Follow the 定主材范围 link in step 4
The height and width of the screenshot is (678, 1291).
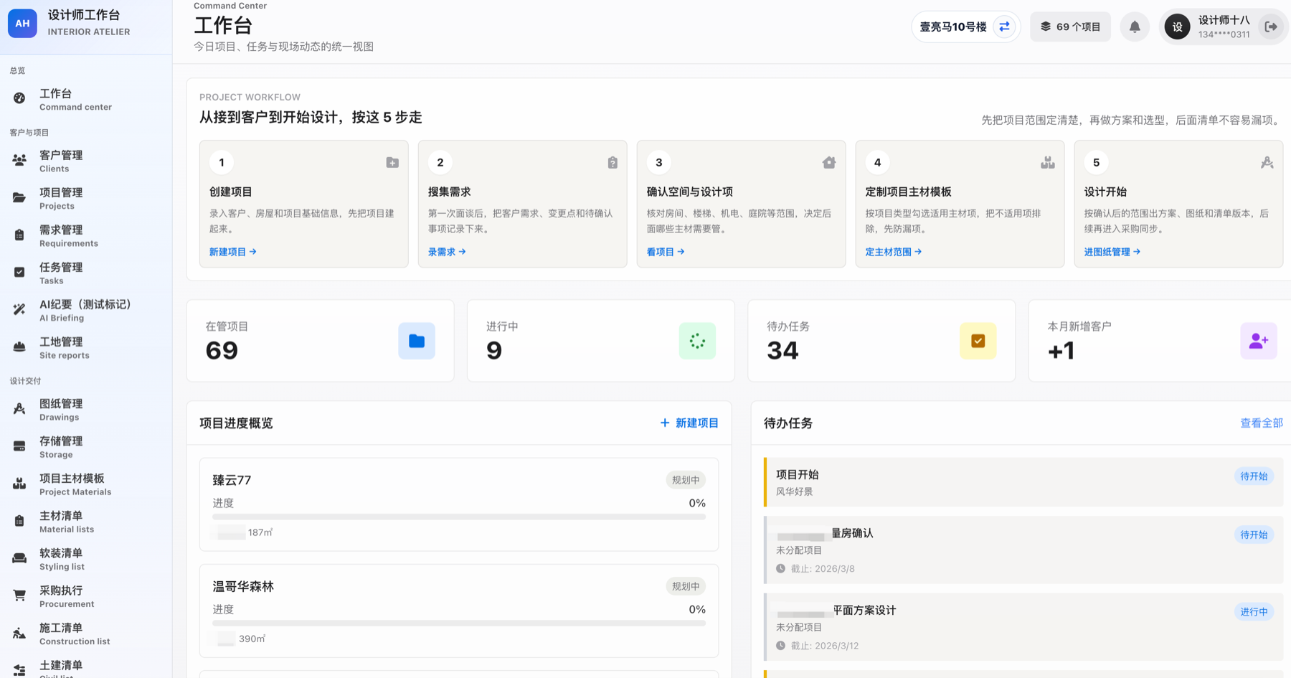tap(894, 252)
